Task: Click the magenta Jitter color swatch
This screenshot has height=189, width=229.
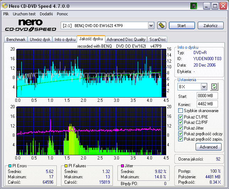Action: (122, 166)
